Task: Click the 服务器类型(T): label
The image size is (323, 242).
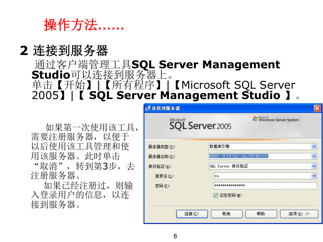Action: coord(162,147)
